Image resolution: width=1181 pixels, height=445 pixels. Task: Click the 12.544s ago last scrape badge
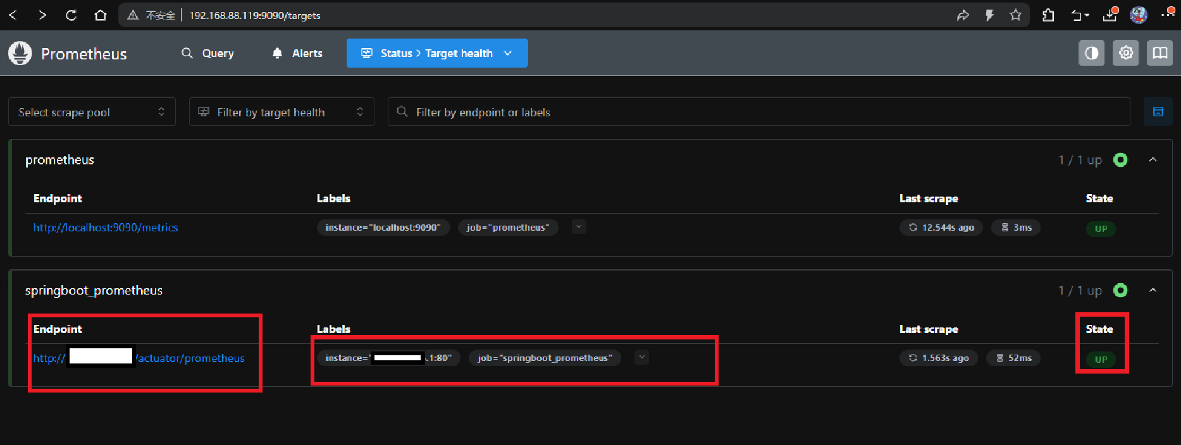pos(941,228)
